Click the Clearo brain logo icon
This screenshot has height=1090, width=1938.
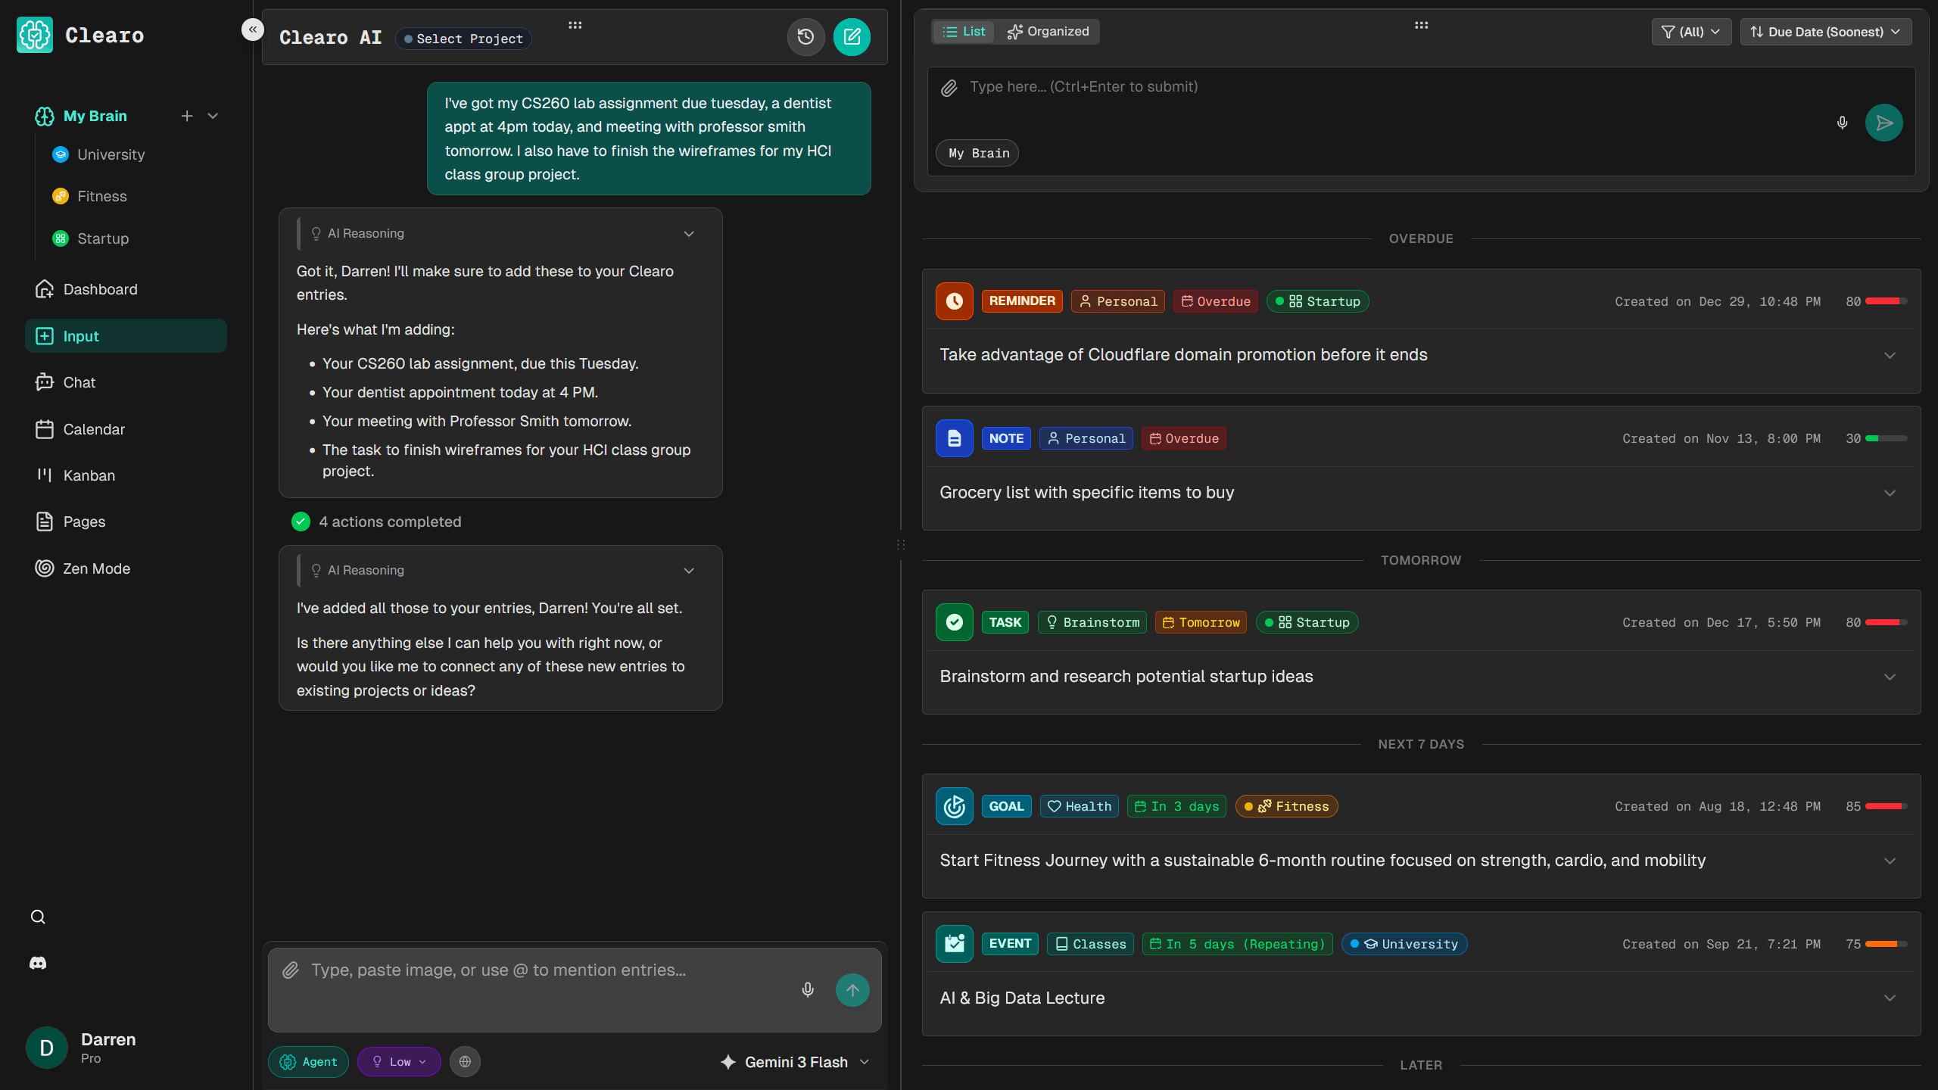click(x=35, y=35)
